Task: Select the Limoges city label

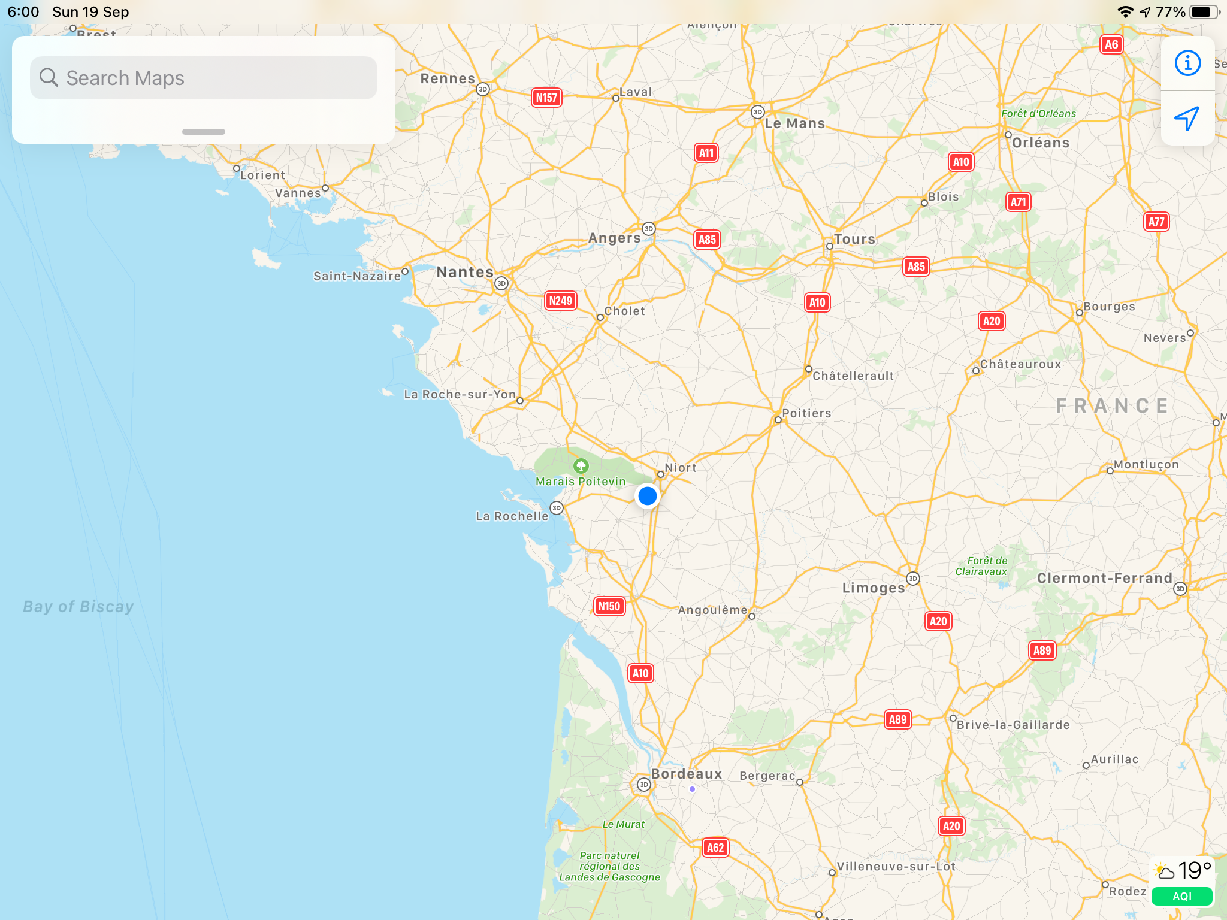Action: 874,588
